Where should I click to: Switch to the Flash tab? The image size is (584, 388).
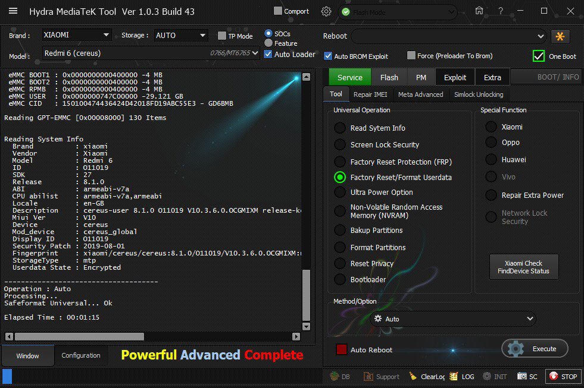tap(389, 77)
